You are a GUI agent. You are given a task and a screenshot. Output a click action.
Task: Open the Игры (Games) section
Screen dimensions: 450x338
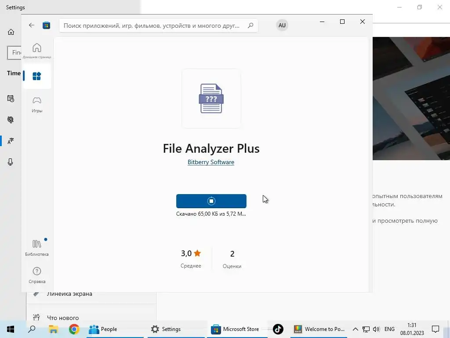coord(37,105)
